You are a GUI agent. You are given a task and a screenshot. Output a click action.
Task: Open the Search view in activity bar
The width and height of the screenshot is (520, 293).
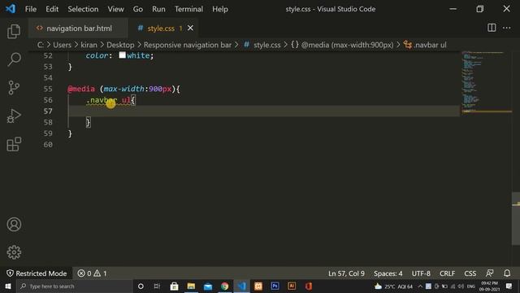pos(14,59)
